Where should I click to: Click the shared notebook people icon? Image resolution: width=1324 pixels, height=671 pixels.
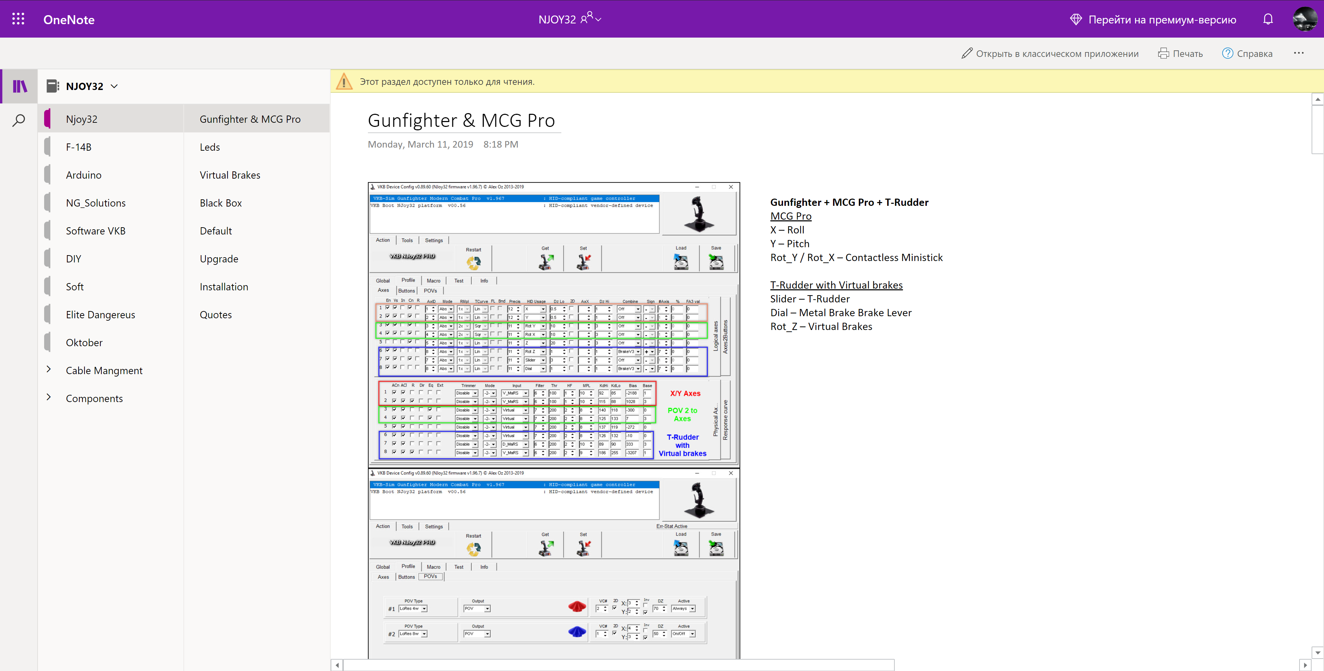tap(586, 18)
